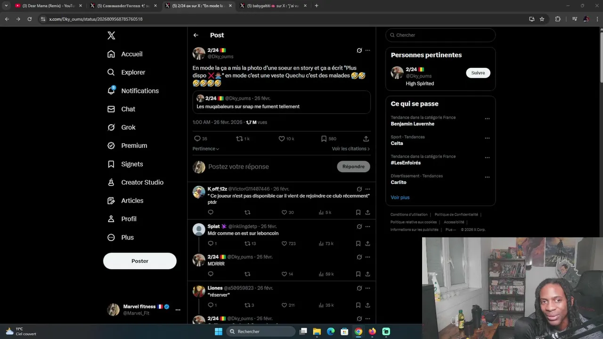
Task: Go back using the Post back arrow
Action: 196,35
